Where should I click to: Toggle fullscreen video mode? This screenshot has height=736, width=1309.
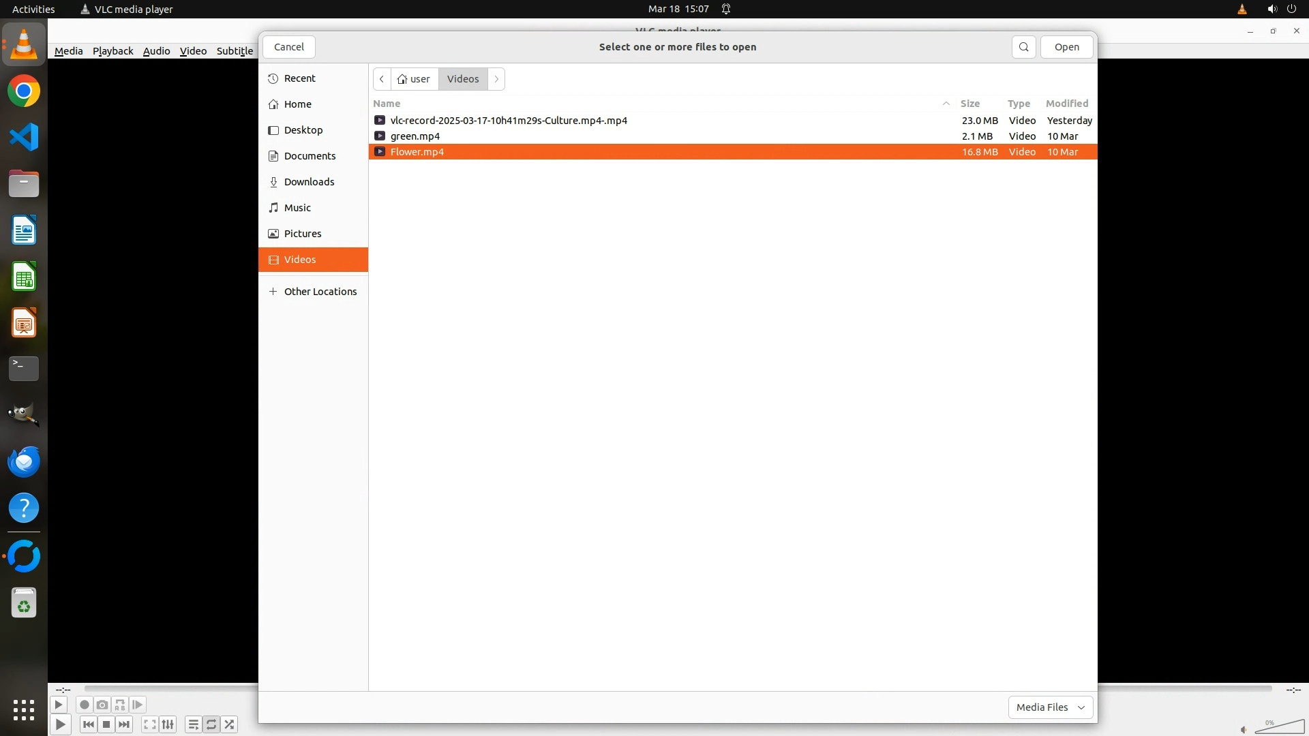coord(150,724)
